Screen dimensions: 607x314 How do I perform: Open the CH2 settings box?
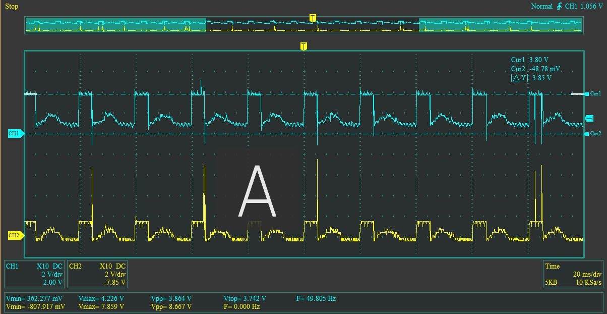pyautogui.click(x=97, y=274)
